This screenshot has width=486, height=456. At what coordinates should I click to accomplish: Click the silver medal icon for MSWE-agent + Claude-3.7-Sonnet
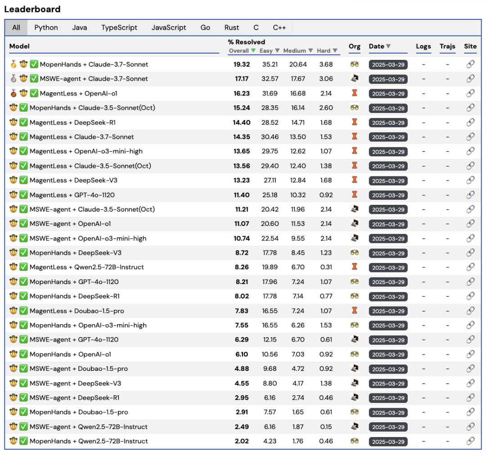coord(13,79)
